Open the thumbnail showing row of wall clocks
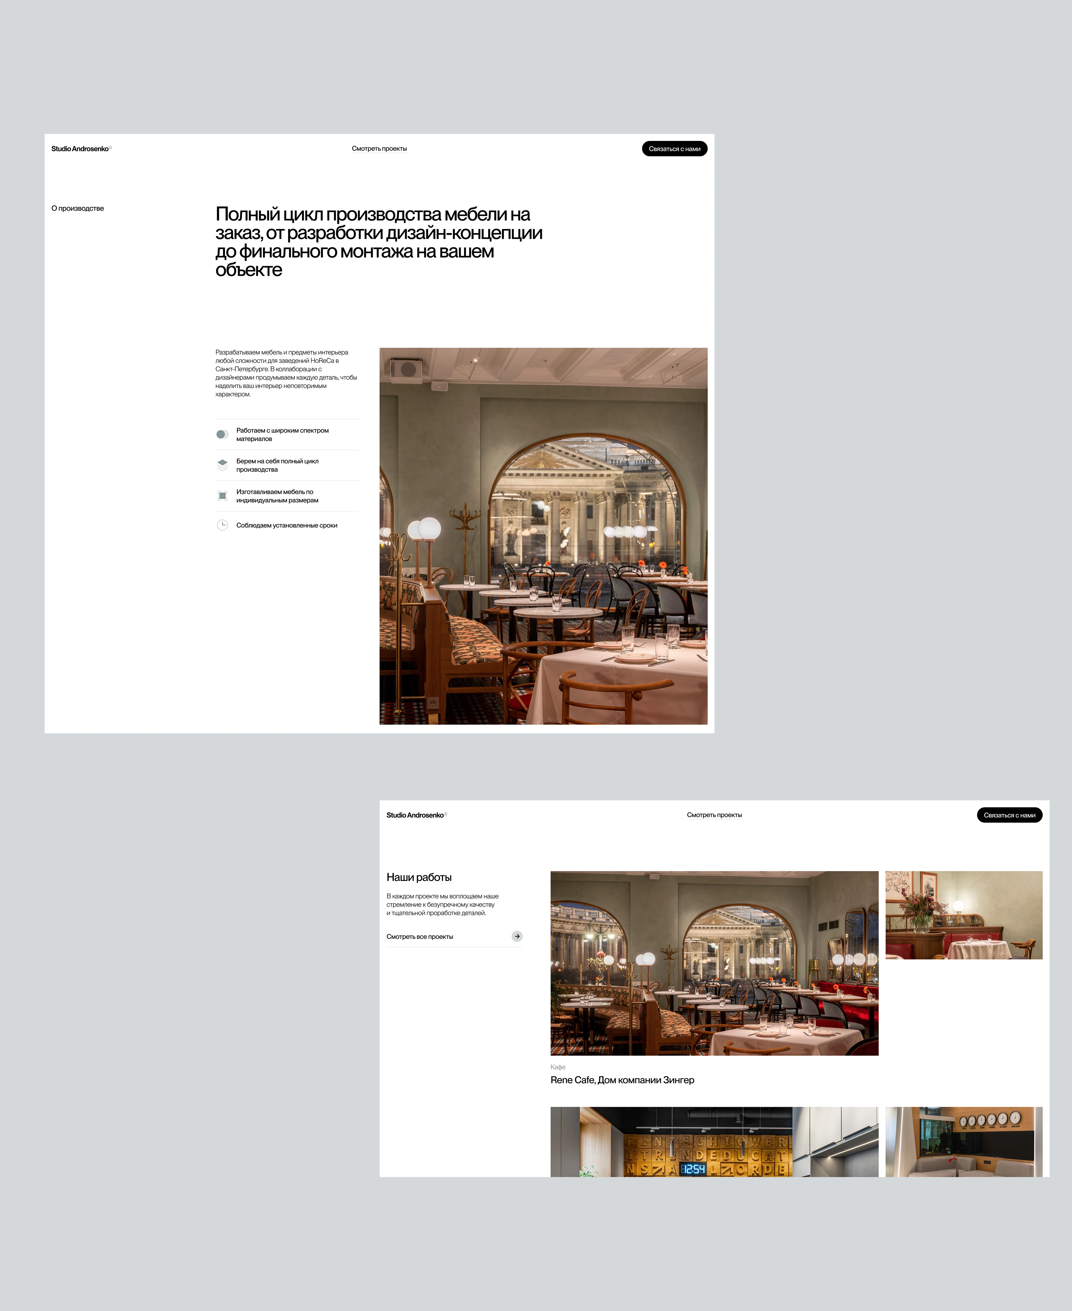This screenshot has width=1072, height=1311. 963,1142
